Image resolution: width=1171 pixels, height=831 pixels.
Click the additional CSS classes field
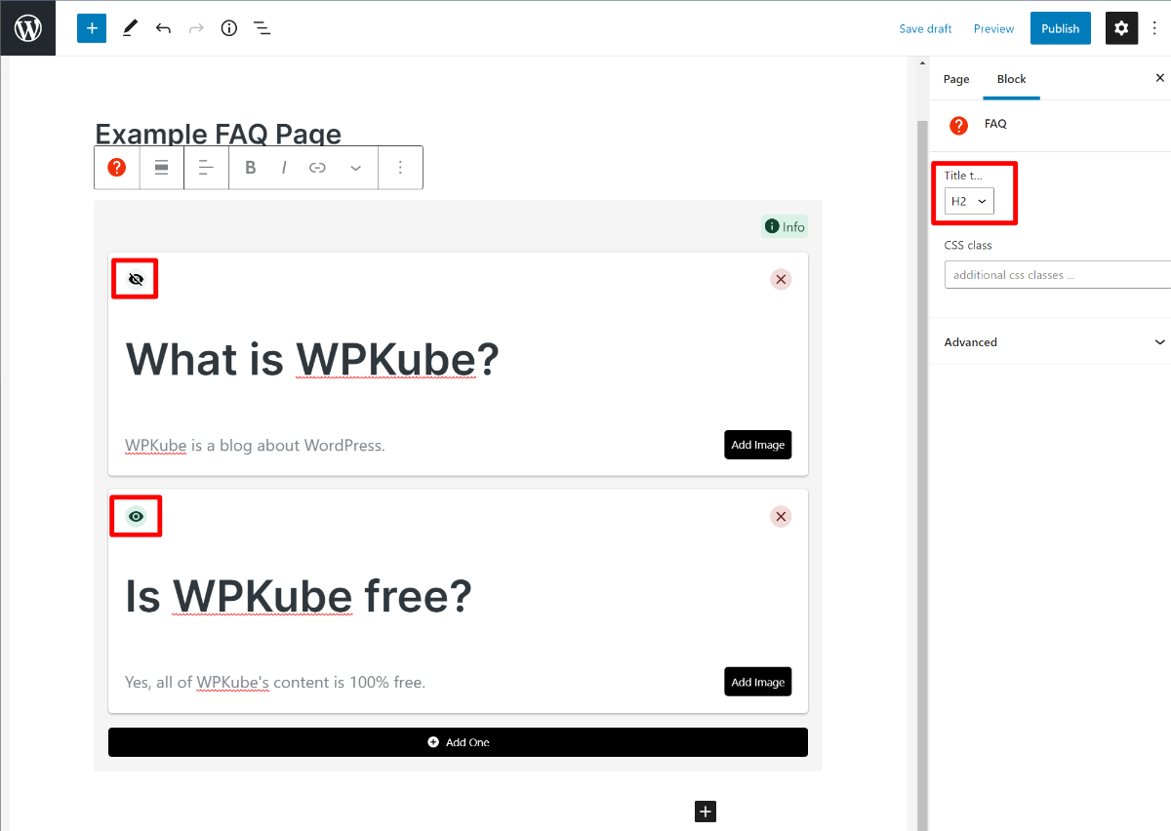[x=1058, y=274]
